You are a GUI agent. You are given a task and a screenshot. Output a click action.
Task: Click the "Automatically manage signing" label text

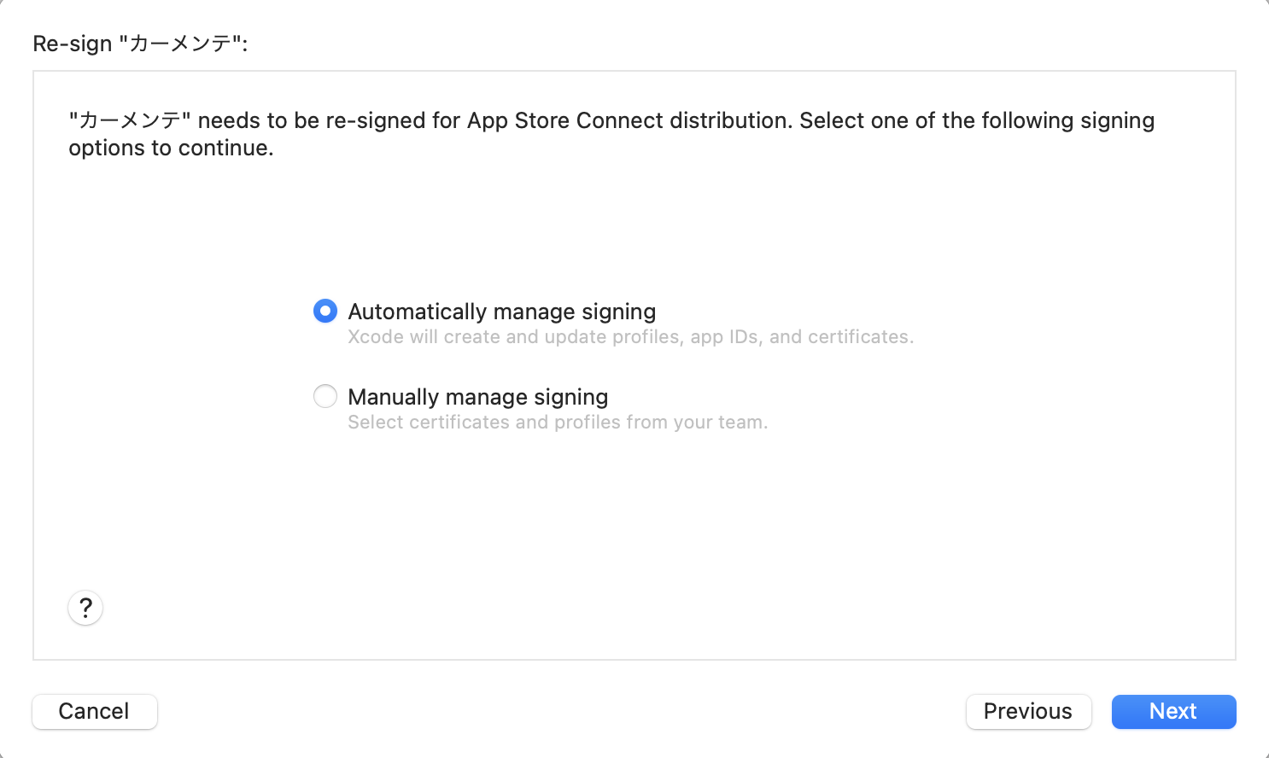pos(501,312)
